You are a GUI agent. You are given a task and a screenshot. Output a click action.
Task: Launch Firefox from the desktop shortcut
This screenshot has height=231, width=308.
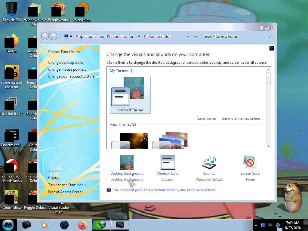point(12,43)
